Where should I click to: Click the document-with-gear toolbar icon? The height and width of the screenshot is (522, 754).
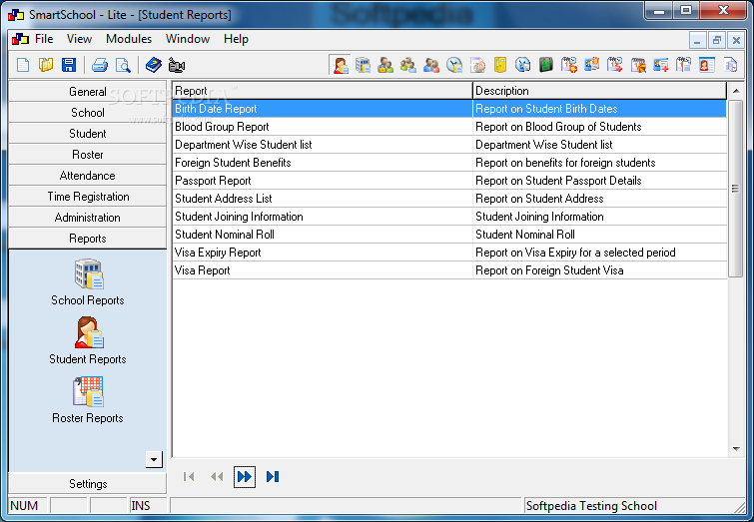(x=477, y=65)
